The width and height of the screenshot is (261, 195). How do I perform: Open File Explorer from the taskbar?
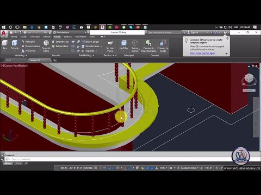tap(25, 27)
